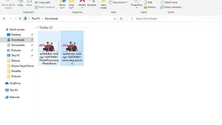The image size is (222, 125).
Task: Open recent locations dropdown arrow
Action: (x=16, y=18)
